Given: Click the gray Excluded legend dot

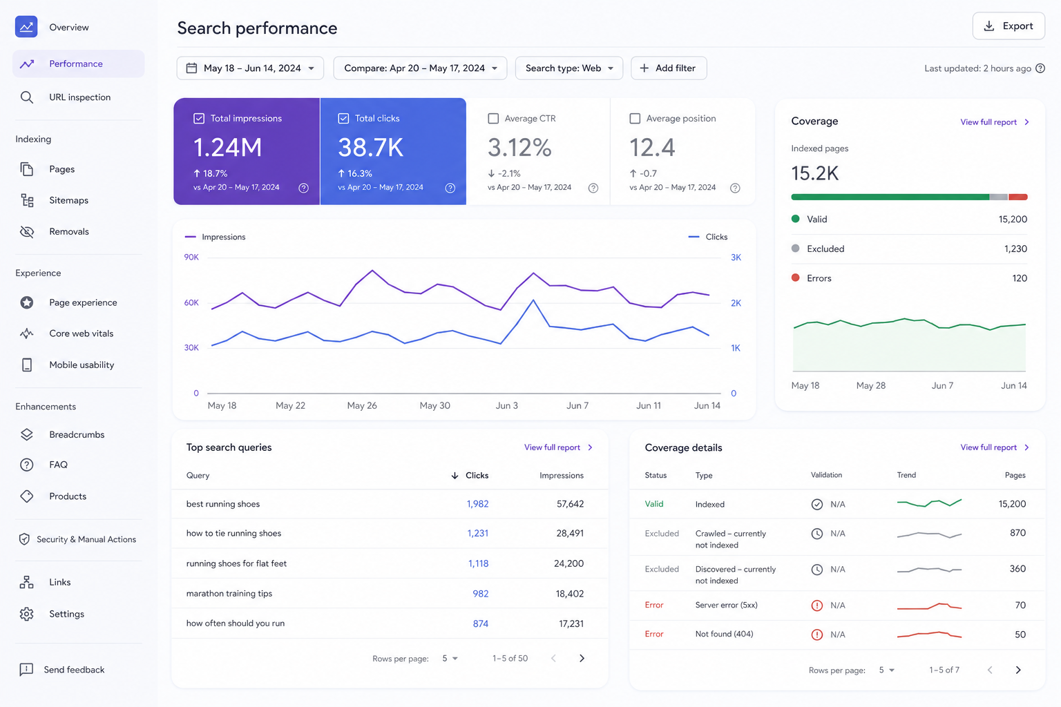Looking at the screenshot, I should click(796, 249).
